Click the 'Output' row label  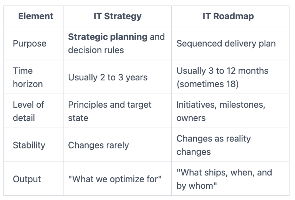coord(27,179)
